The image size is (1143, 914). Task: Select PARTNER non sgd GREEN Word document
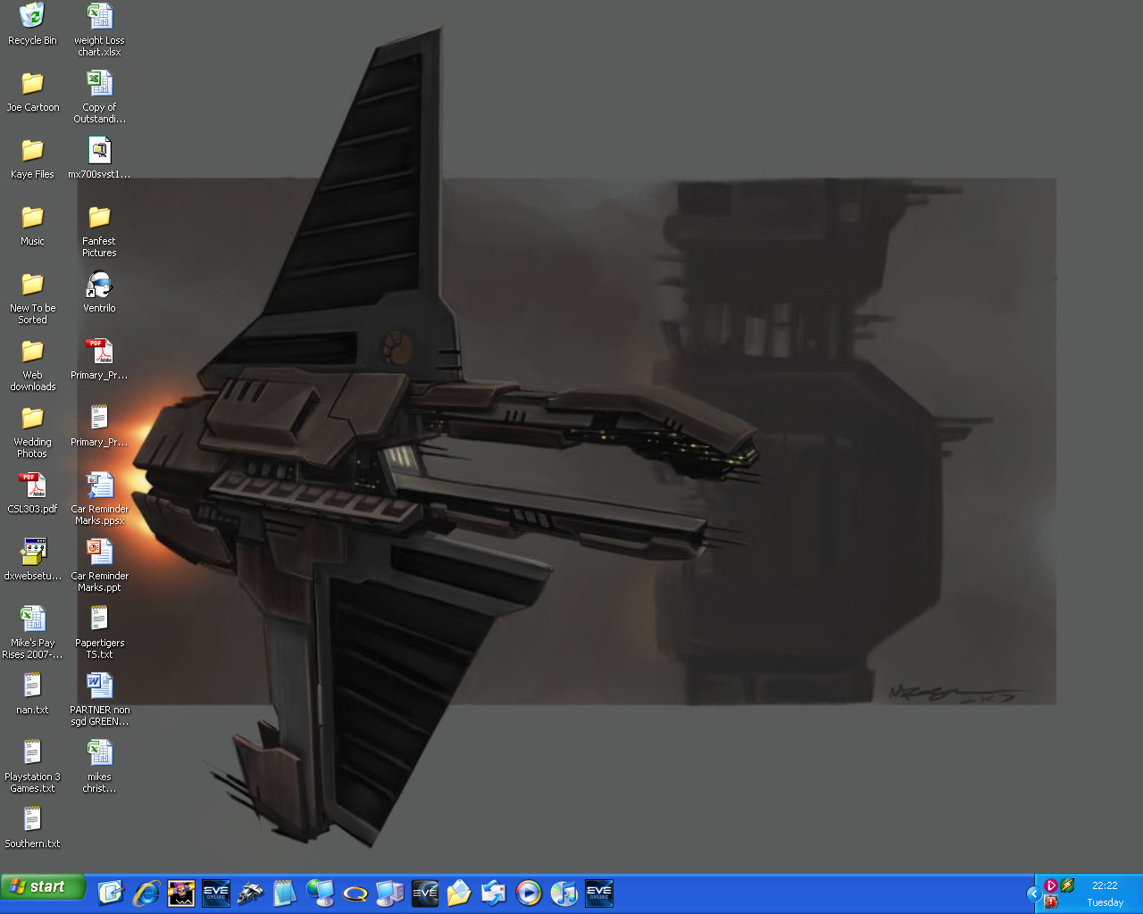tap(99, 699)
